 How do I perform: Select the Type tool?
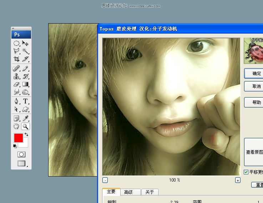point(25,101)
